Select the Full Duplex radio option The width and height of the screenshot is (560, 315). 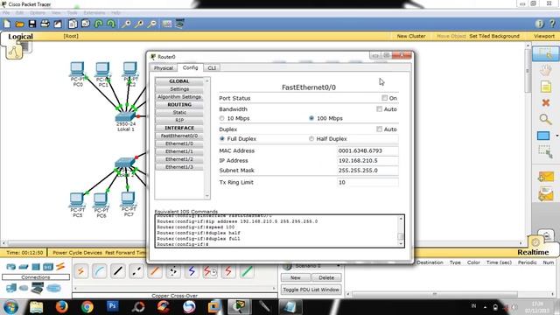[x=221, y=138]
